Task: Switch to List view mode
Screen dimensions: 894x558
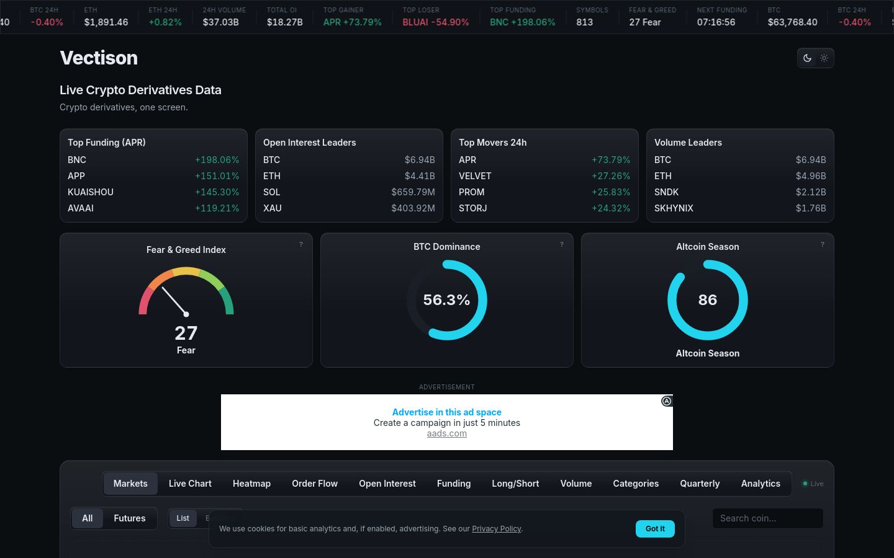Action: (183, 518)
